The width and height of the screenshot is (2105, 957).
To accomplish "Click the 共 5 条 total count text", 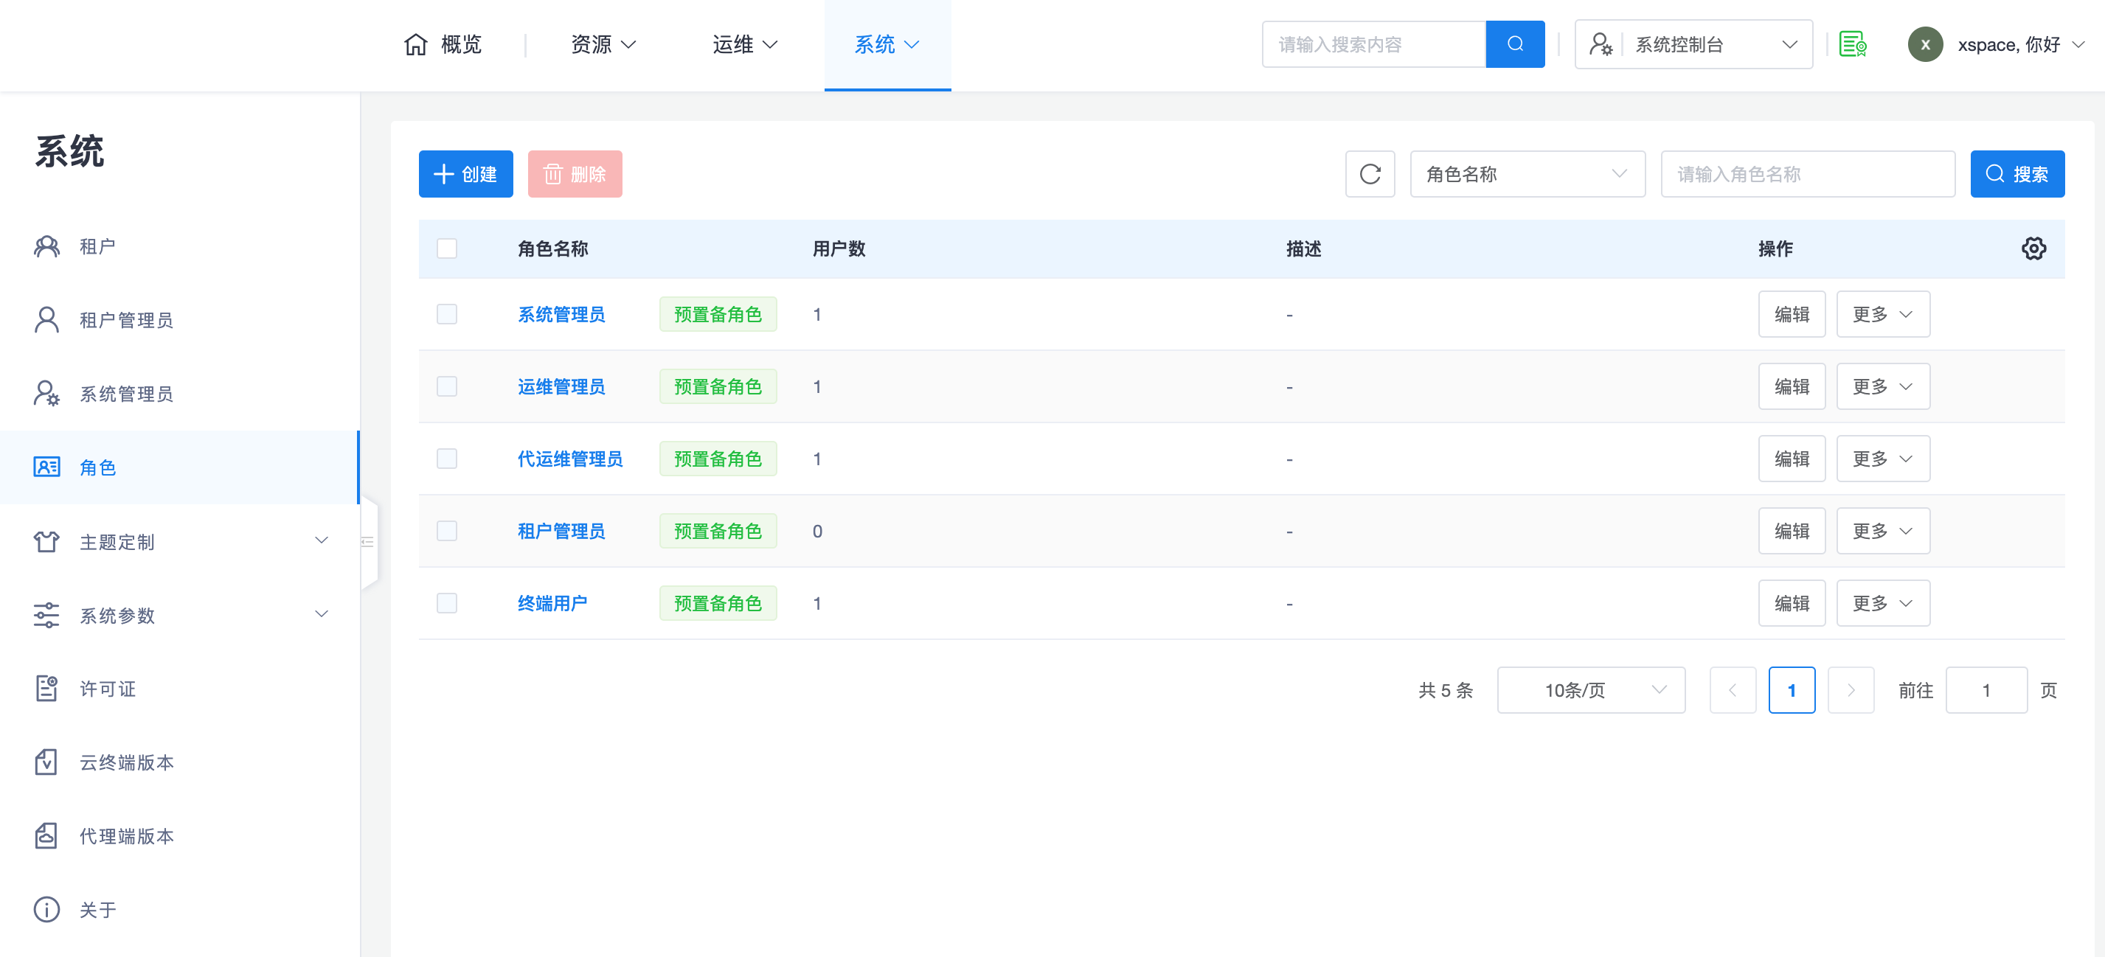I will pos(1445,690).
